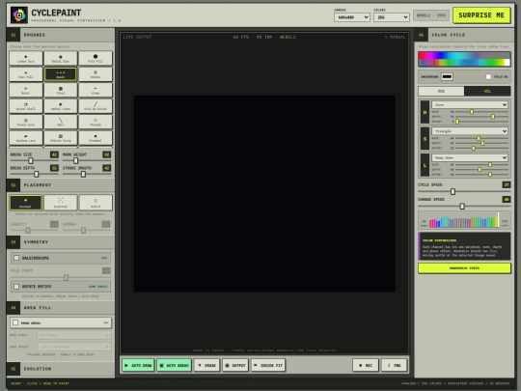Click the Fold Count slider
Screen dimensions: 521x391
pos(61,277)
